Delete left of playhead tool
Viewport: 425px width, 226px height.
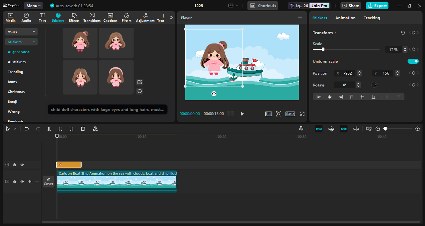click(x=60, y=129)
